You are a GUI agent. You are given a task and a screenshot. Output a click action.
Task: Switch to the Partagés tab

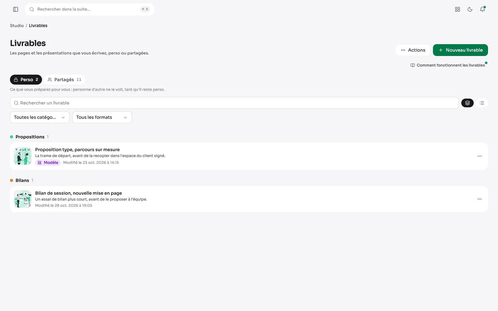click(x=64, y=80)
